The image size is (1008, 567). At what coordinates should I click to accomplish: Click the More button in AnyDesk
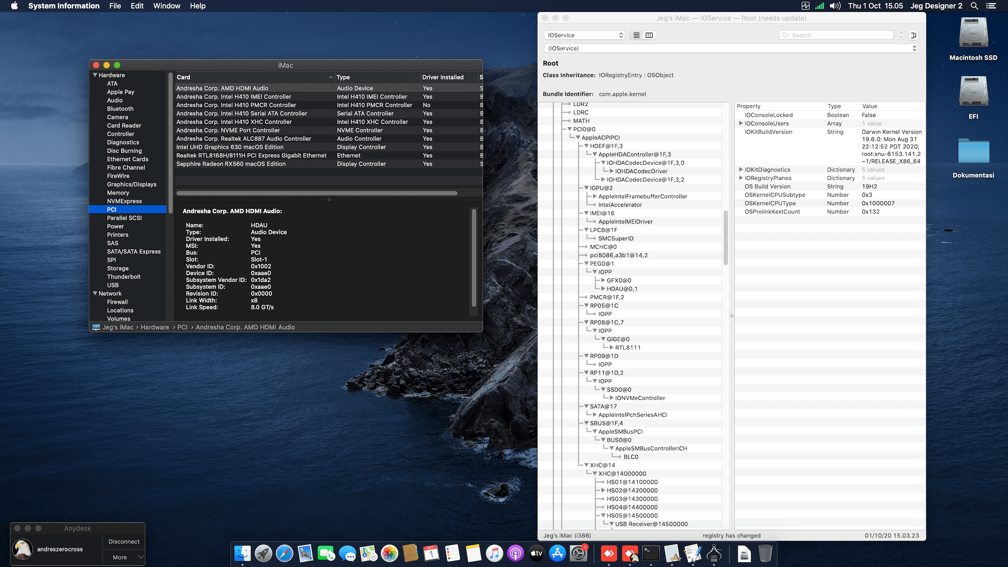click(120, 557)
